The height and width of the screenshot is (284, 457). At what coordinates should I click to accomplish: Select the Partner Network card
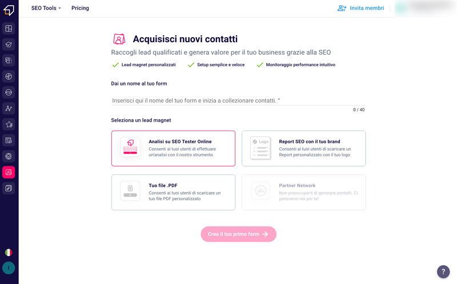(304, 192)
